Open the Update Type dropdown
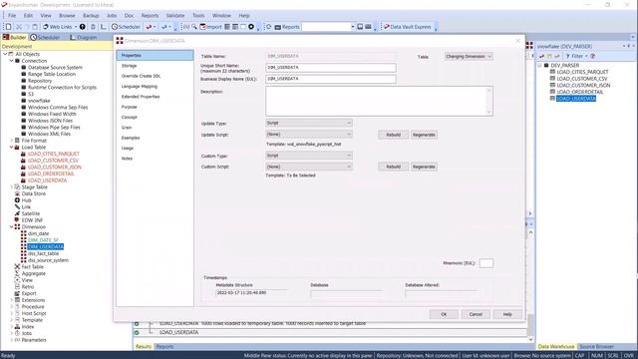The image size is (638, 359). 309,123
